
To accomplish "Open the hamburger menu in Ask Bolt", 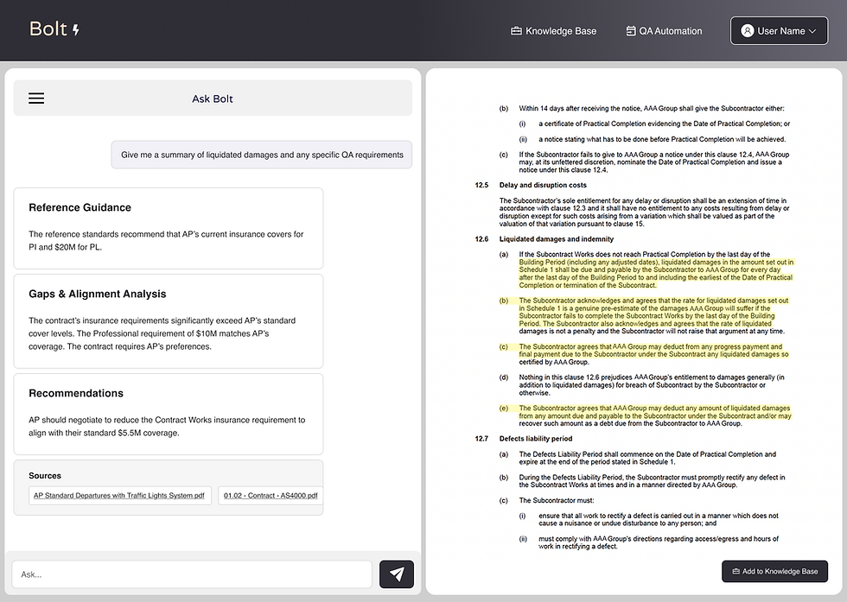I will tap(36, 98).
